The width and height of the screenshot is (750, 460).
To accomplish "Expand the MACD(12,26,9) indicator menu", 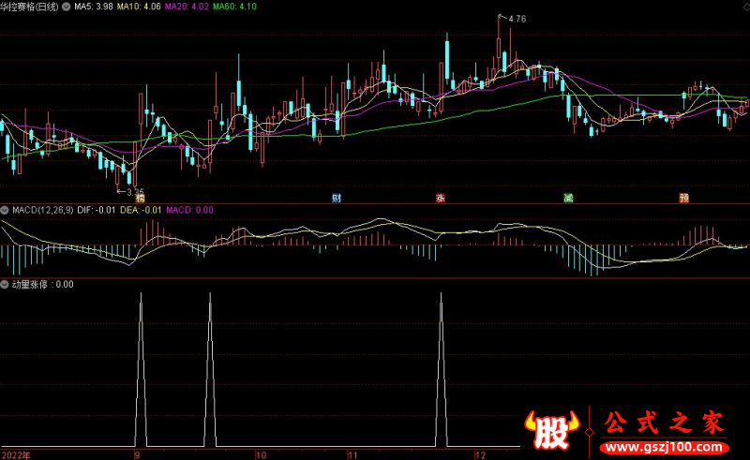I will (5, 210).
